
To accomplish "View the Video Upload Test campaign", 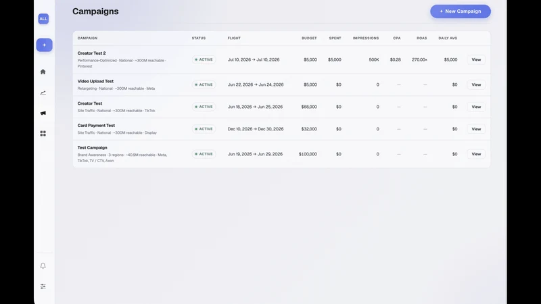I will [476, 84].
